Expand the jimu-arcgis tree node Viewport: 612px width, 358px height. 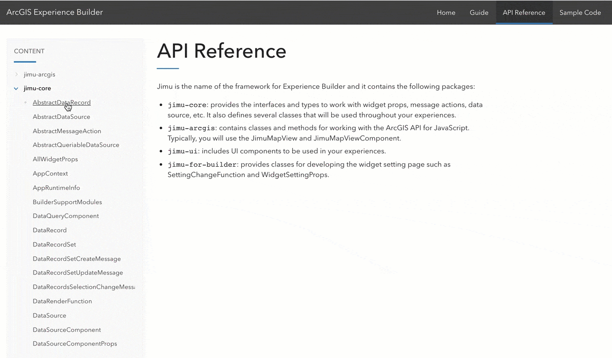coord(15,74)
